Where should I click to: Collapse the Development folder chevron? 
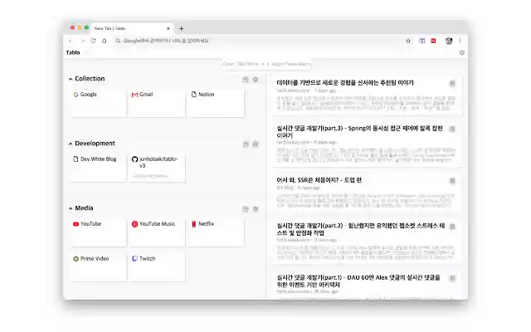[71, 144]
